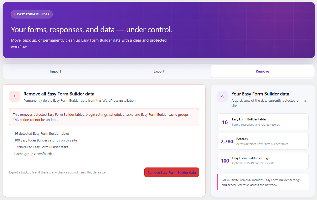Click '5 scheduled Easy Form Builder tasks'
Image resolution: width=317 pixels, height=200 pixels.
41,147
